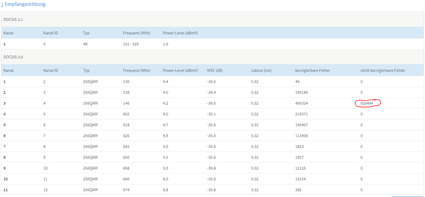This screenshot has width=425, height=197.
Task: Click the 1823 correctable errors value
Action: click(299, 146)
